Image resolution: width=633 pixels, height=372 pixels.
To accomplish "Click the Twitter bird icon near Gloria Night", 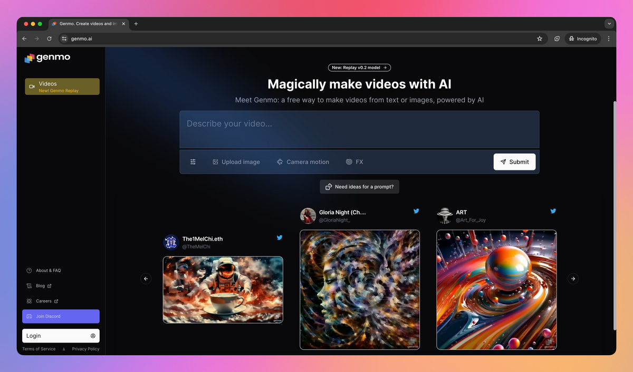I will coord(416,211).
